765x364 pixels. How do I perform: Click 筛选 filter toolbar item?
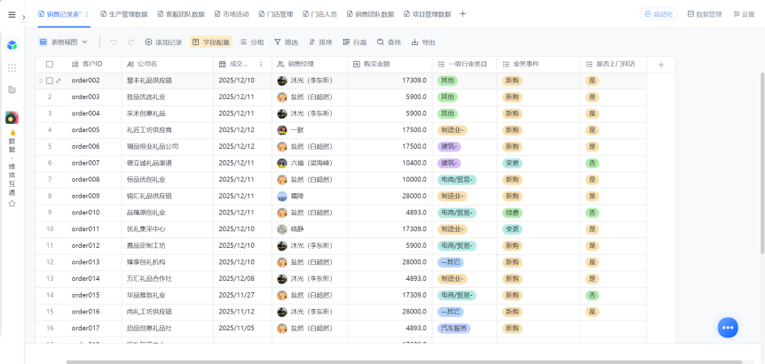point(286,43)
